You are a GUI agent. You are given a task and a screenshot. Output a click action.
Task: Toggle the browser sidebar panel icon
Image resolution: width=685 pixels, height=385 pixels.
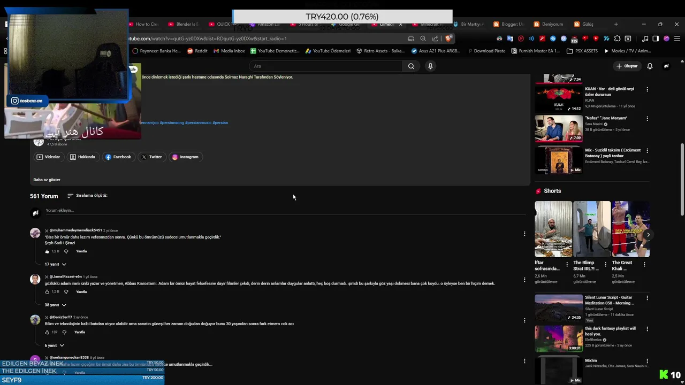click(656, 38)
